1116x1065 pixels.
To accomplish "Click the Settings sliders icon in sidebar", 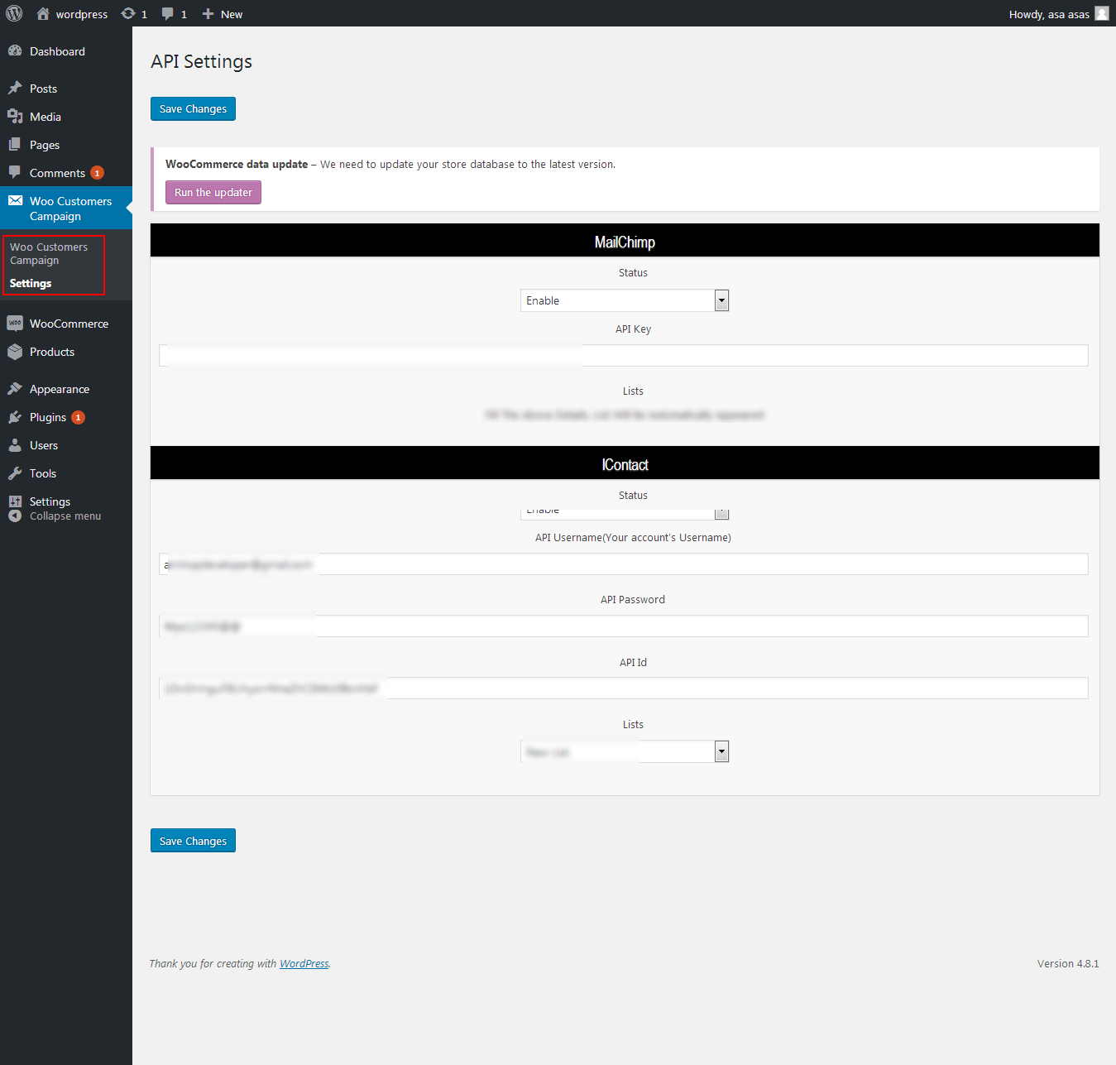I will point(15,501).
